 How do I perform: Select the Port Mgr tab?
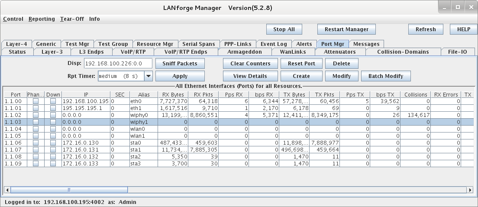tap(333, 44)
